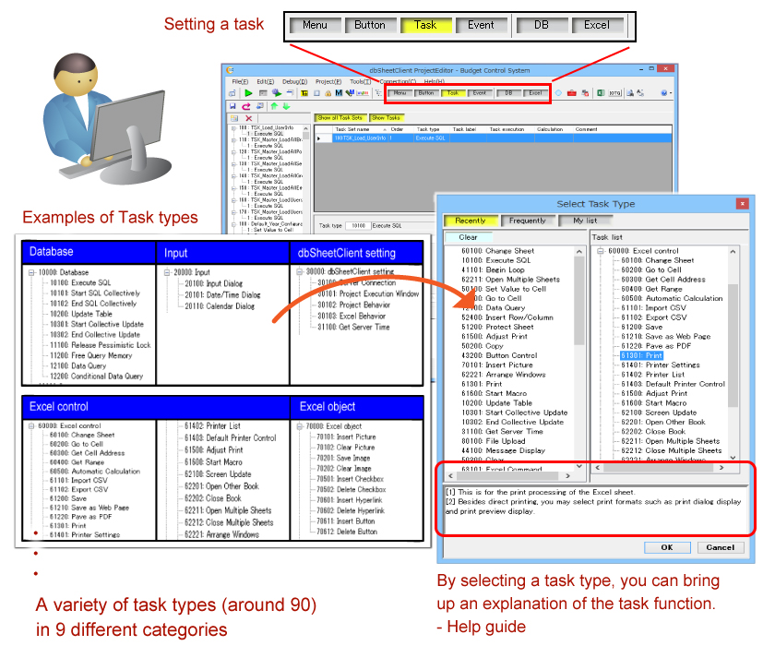Viewport: 775px width, 646px height.
Task: Click the yellow briefcase icon near the toolbar right
Action: point(570,93)
